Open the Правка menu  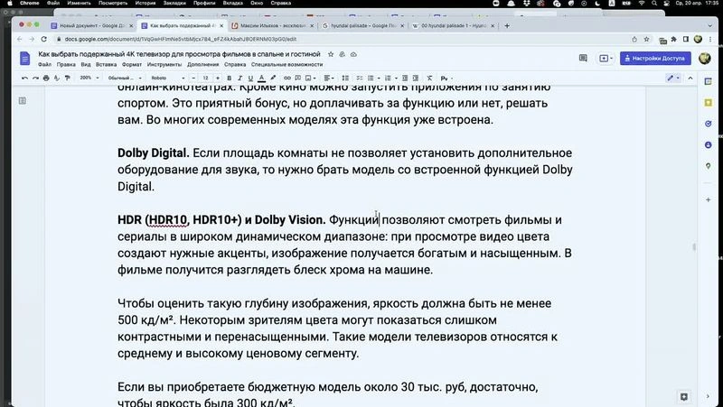click(66, 64)
